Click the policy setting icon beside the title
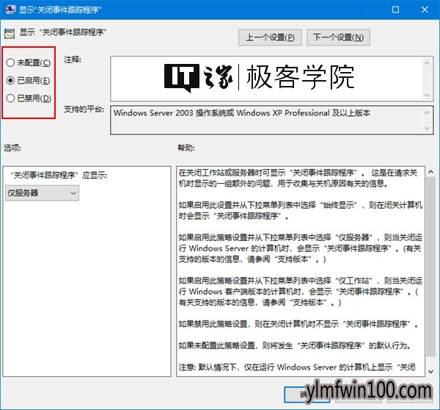This screenshot has width=440, height=410. point(10,34)
